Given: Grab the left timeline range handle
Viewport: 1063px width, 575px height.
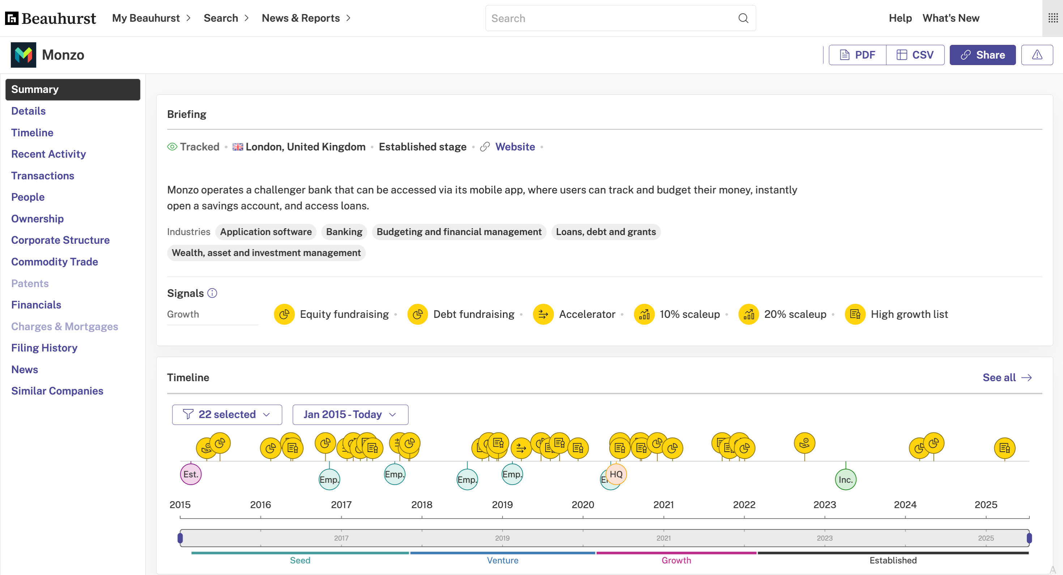Looking at the screenshot, I should click(180, 538).
